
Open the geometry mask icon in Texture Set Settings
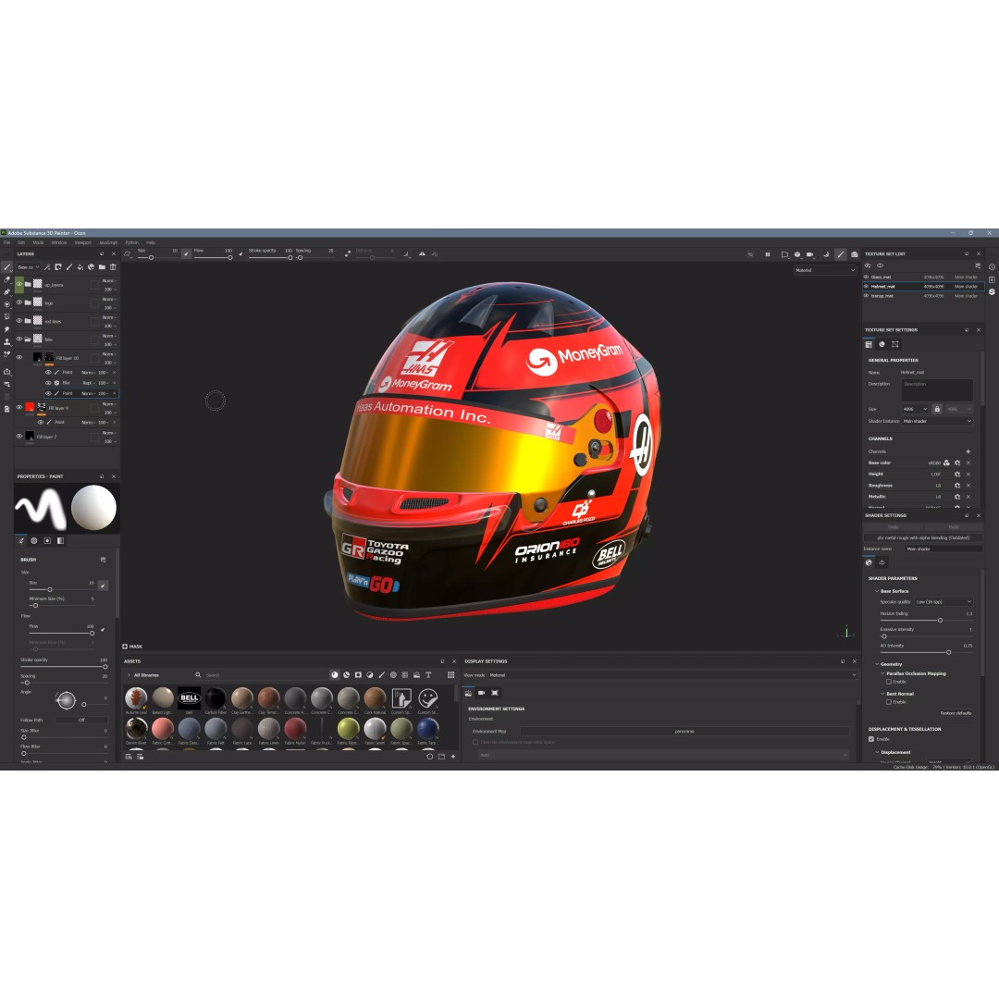point(895,344)
